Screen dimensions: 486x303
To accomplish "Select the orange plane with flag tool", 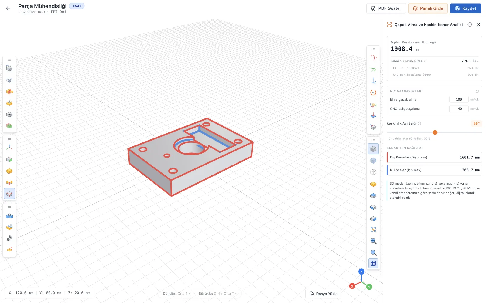I will point(9,249).
